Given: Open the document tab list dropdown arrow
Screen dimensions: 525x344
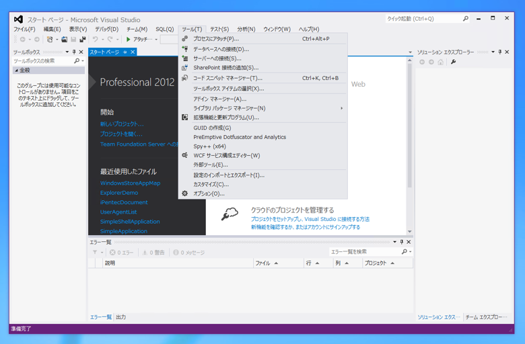Looking at the screenshot, I should (410, 52).
